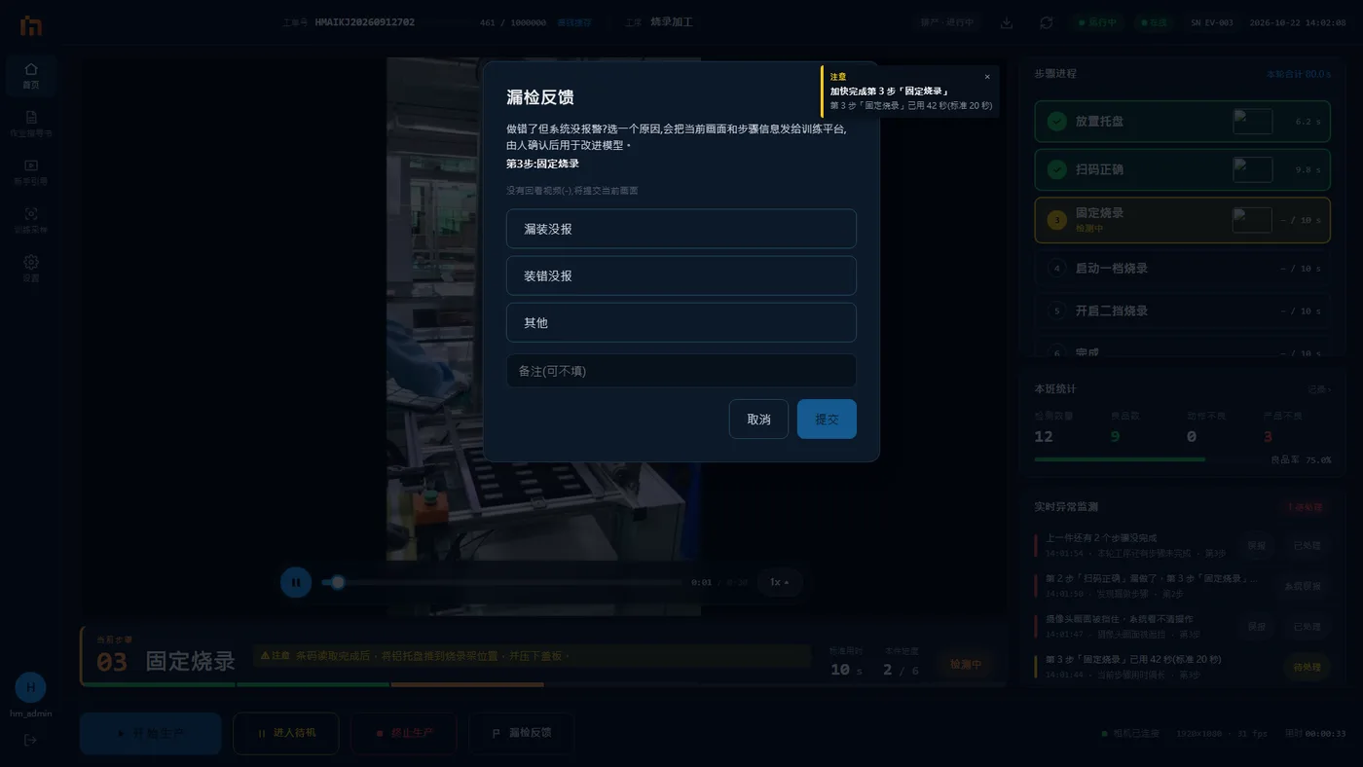This screenshot has height=767, width=1363.
Task: Click the work order HMAIKJ20260912702
Action: pos(365,22)
